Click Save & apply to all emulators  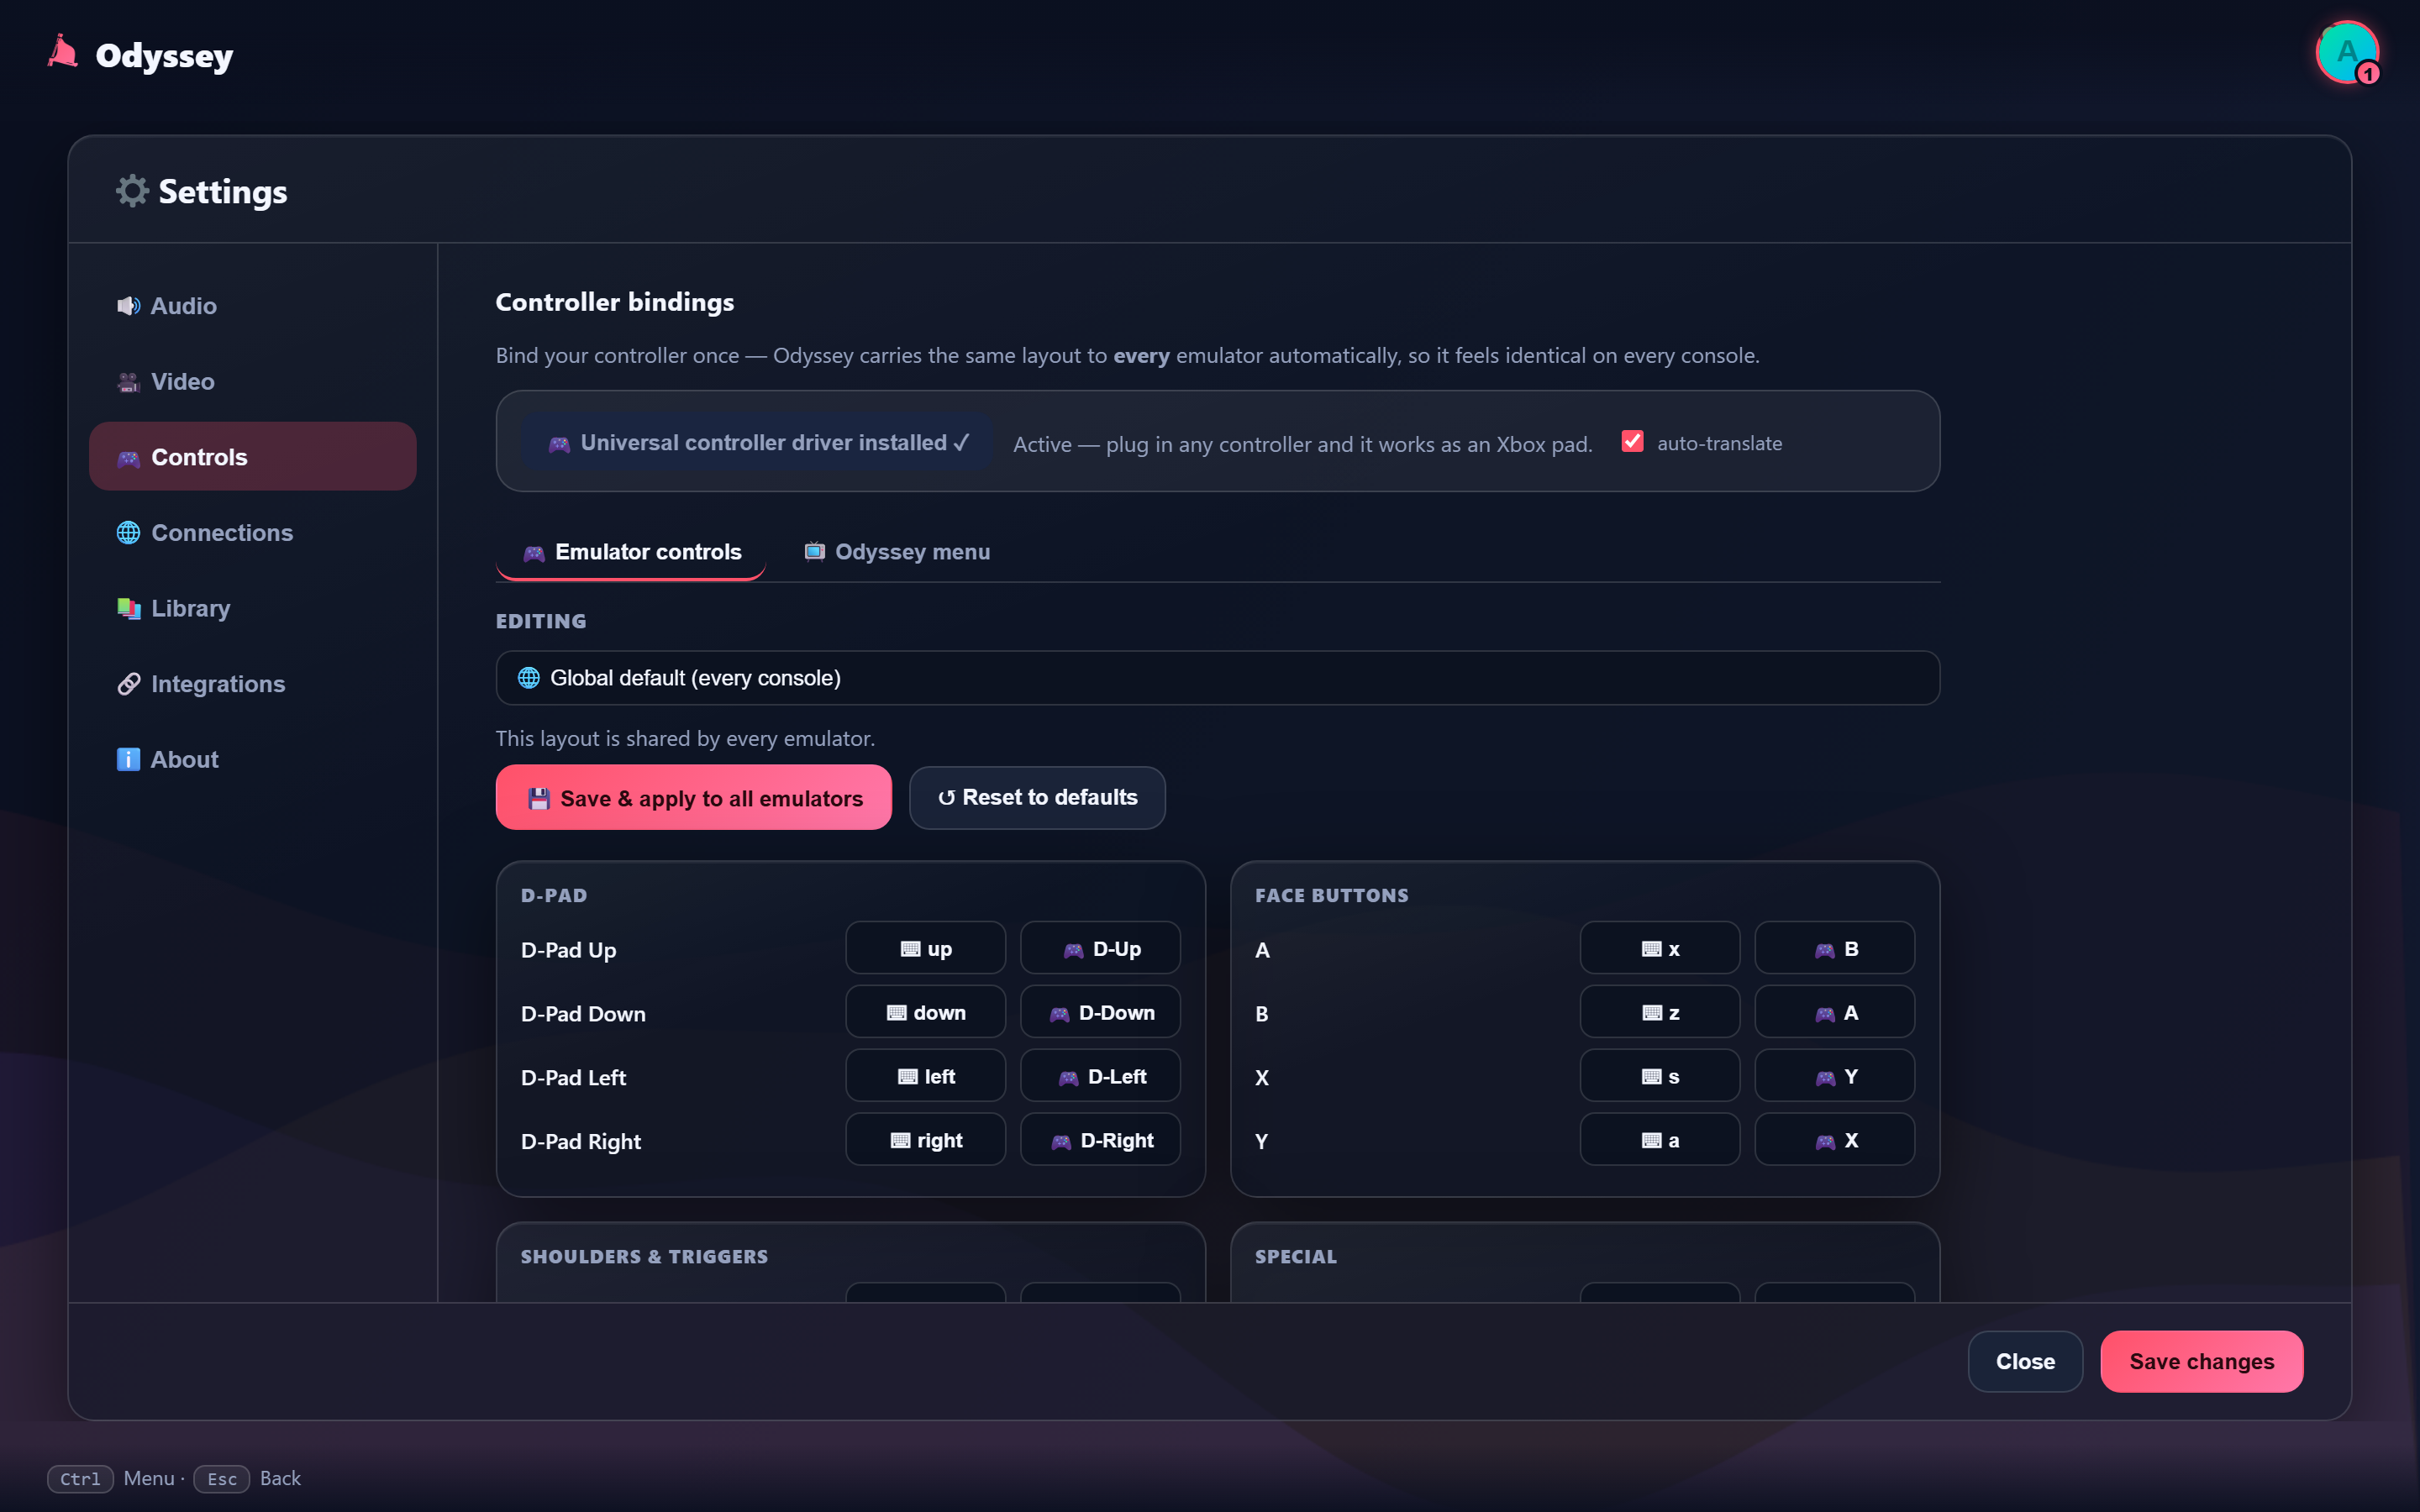(x=693, y=798)
